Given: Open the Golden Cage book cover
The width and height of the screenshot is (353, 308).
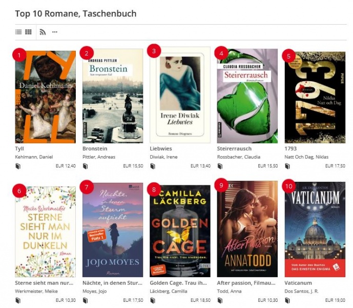Looking at the screenshot, I should click(180, 232).
